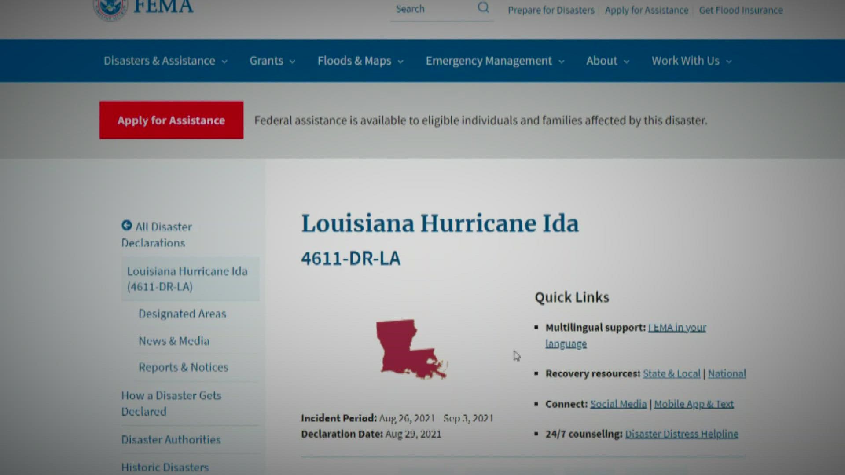The width and height of the screenshot is (845, 475).
Task: Expand the About chevron
Action: (x=626, y=62)
